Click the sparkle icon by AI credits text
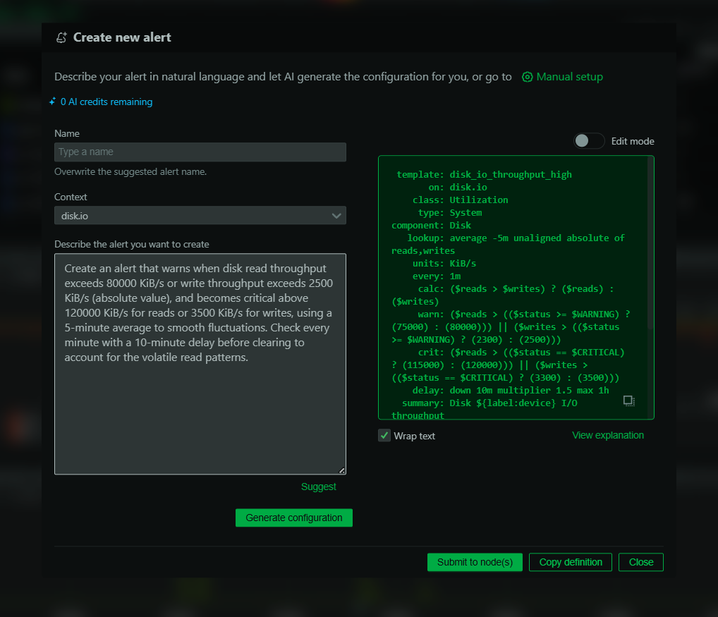This screenshot has height=617, width=718. click(x=52, y=102)
